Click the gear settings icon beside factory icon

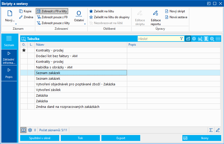coord(194,39)
